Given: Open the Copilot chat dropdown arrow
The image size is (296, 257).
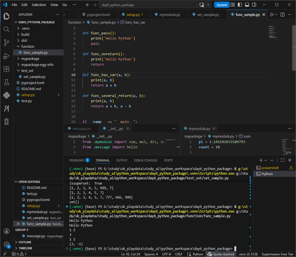Looking at the screenshot, I should pos(208,5).
